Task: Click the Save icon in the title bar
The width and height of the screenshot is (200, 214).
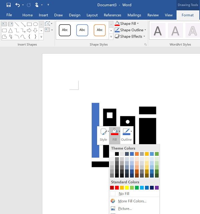Action: (x=8, y=5)
